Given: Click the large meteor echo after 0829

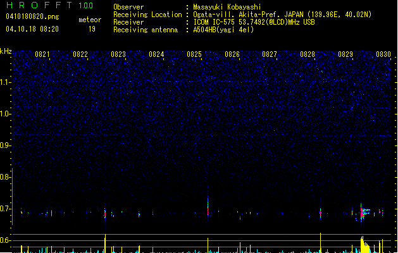Looking at the screenshot, I should (364, 212).
